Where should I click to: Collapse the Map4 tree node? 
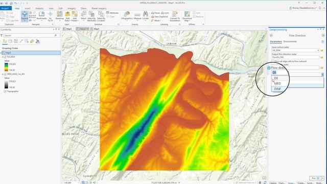1,53
